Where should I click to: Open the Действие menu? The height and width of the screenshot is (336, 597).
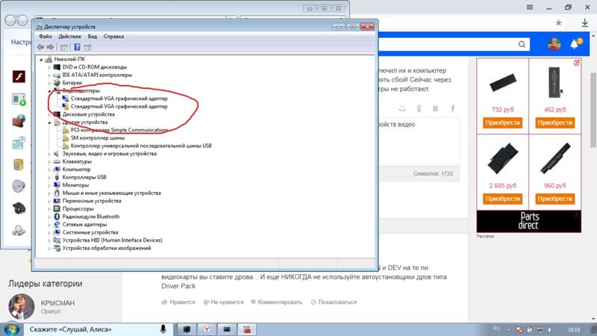coord(69,37)
